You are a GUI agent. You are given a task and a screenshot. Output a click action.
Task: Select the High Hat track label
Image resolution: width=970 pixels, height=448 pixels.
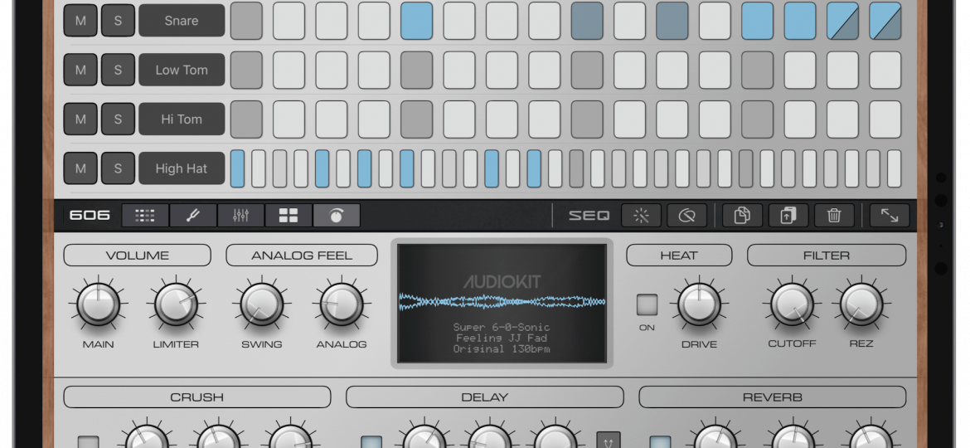point(182,168)
